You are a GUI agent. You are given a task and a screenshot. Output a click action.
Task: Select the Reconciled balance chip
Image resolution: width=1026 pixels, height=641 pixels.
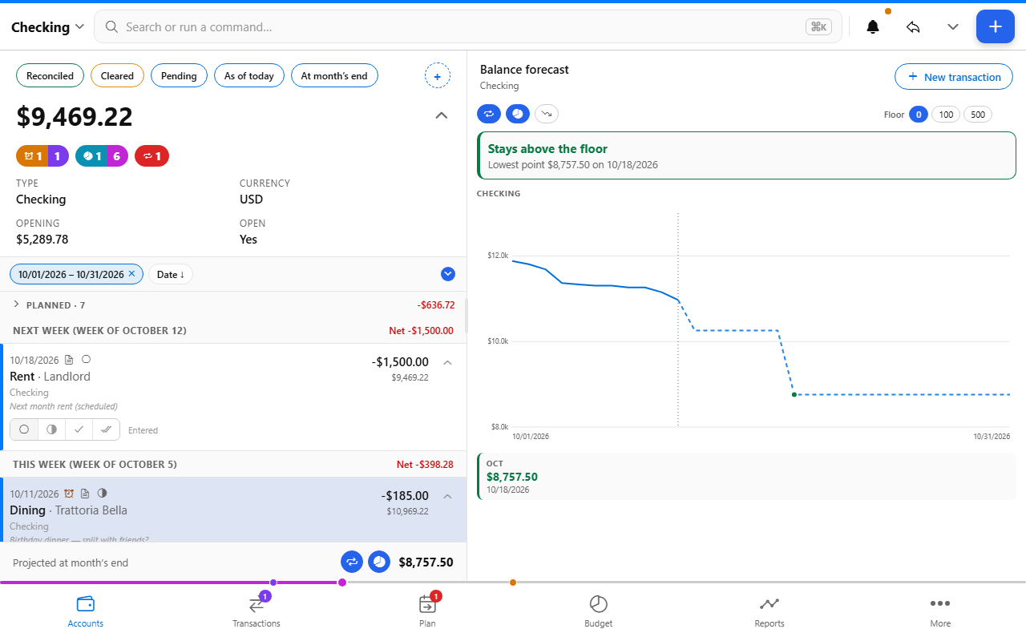point(50,75)
